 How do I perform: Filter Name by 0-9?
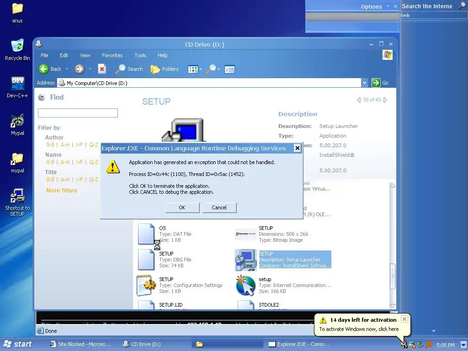[50, 162]
